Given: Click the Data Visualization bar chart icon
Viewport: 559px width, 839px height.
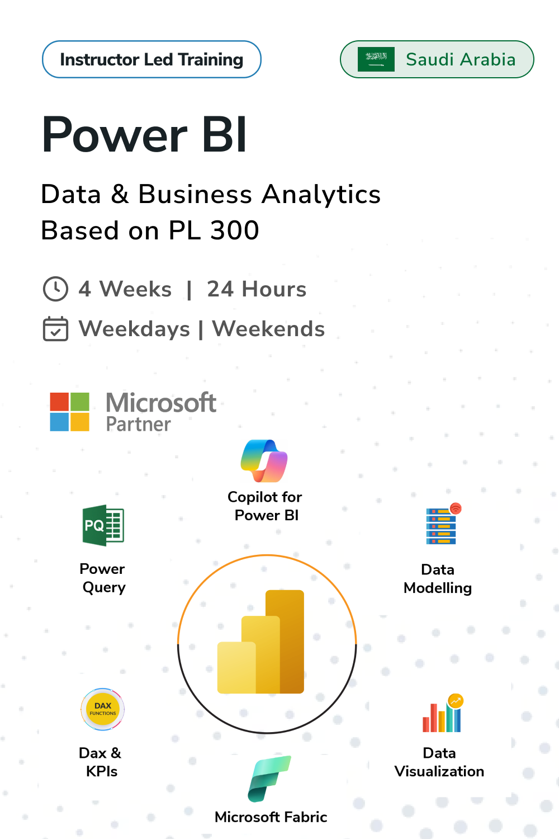Looking at the screenshot, I should pos(443,714).
